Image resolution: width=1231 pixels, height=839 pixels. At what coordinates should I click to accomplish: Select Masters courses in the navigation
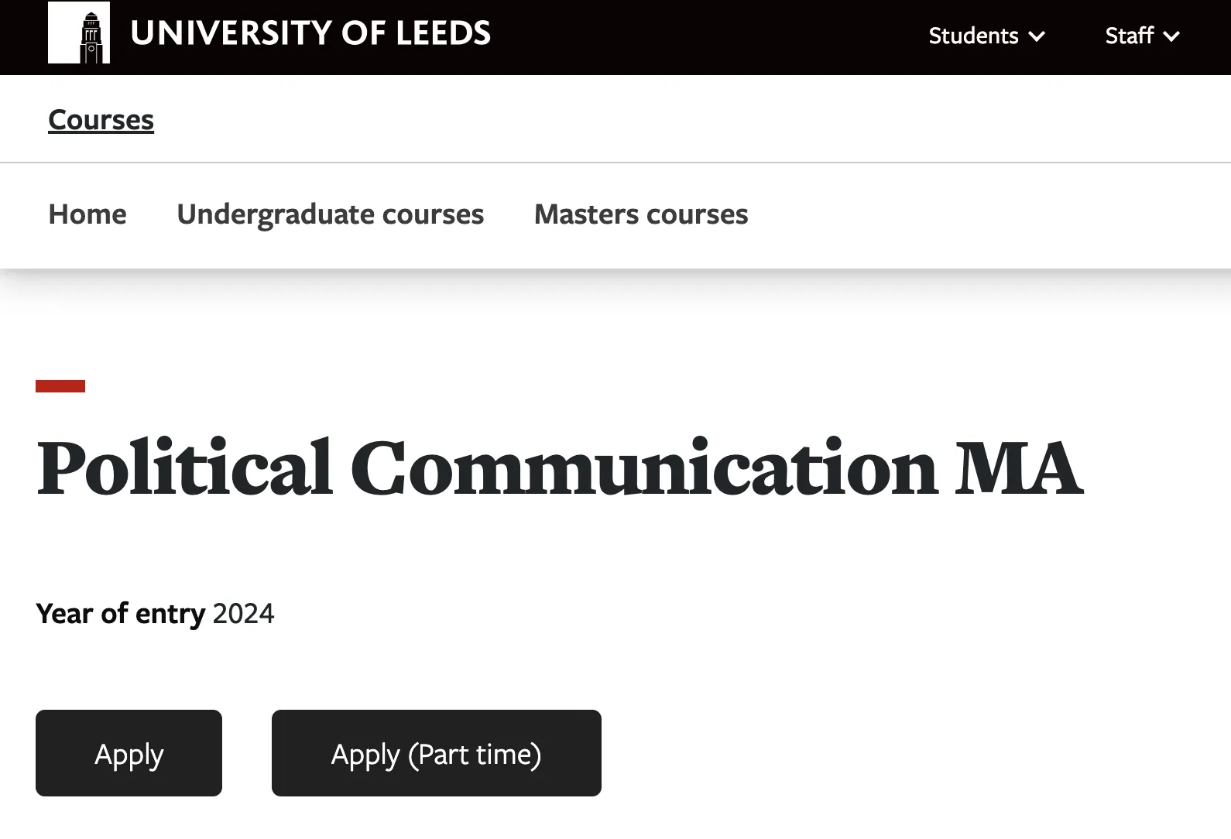[641, 214]
